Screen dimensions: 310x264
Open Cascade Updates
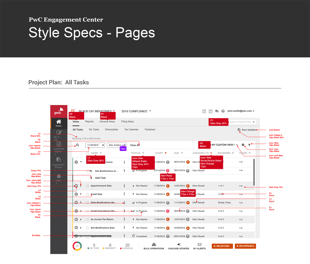click(179, 246)
